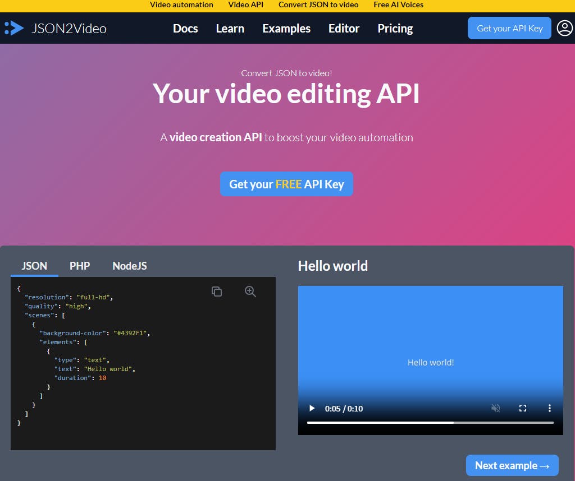The height and width of the screenshot is (481, 575).
Task: Copy the JSON code with the copy icon
Action: 217,292
